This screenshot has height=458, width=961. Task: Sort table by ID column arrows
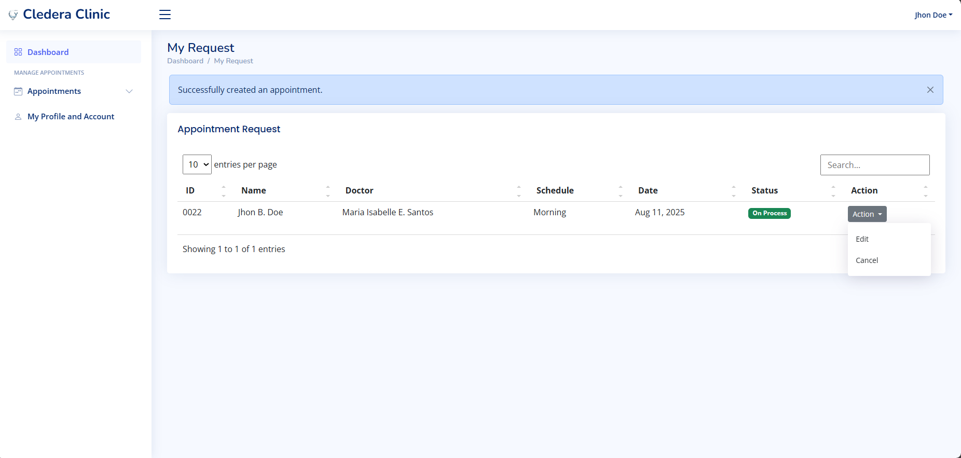tap(224, 191)
